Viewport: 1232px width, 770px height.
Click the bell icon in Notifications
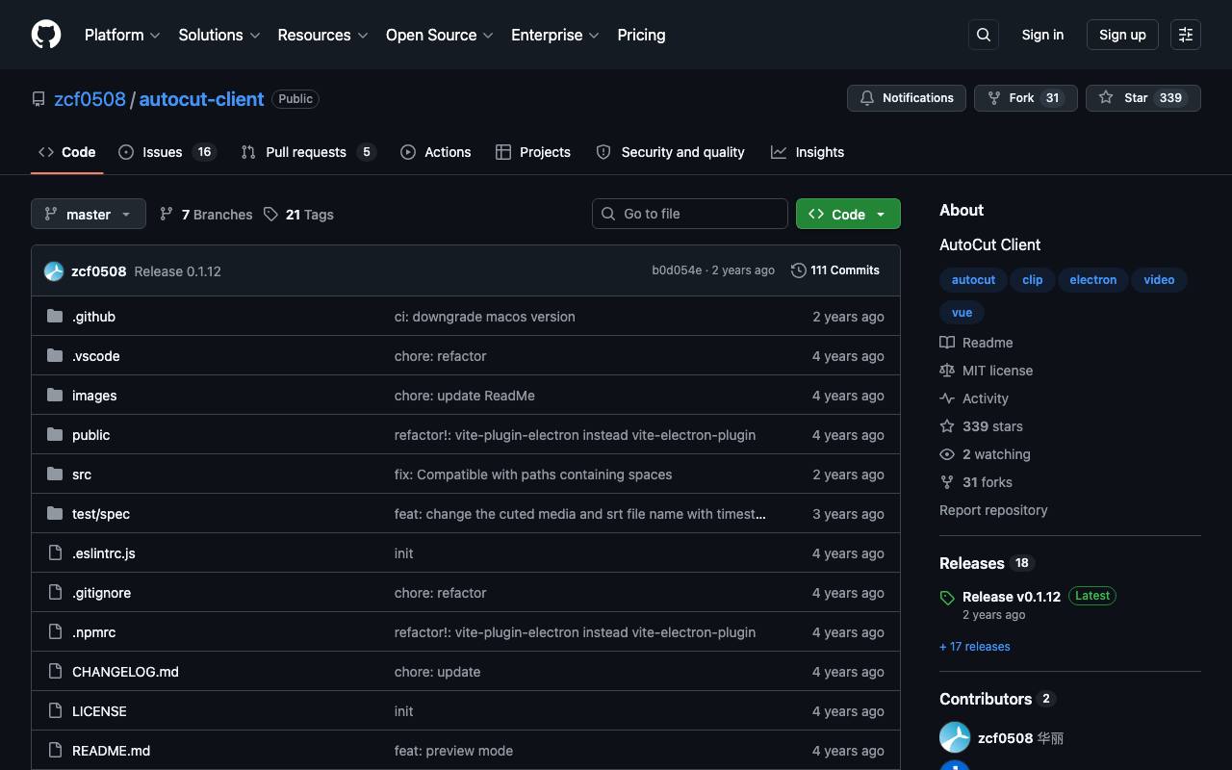pos(867,98)
